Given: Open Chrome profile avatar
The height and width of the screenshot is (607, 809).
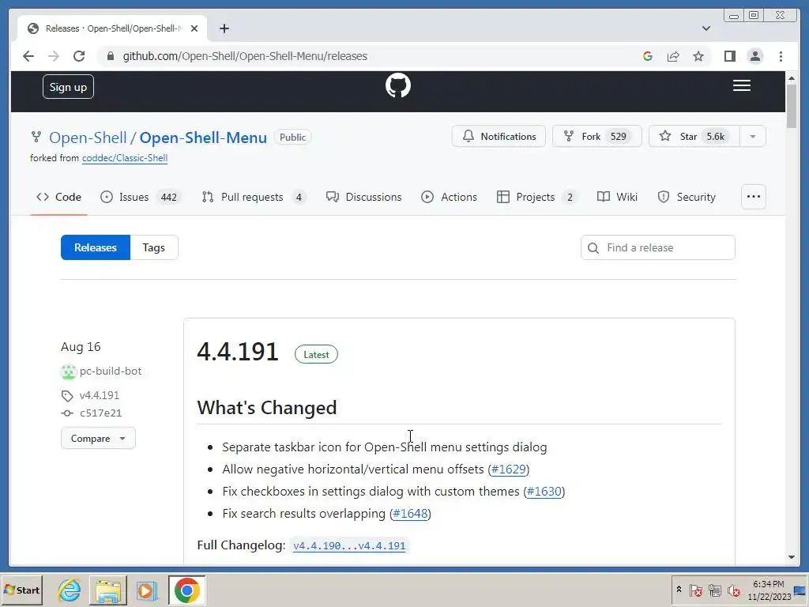Looking at the screenshot, I should 754,56.
